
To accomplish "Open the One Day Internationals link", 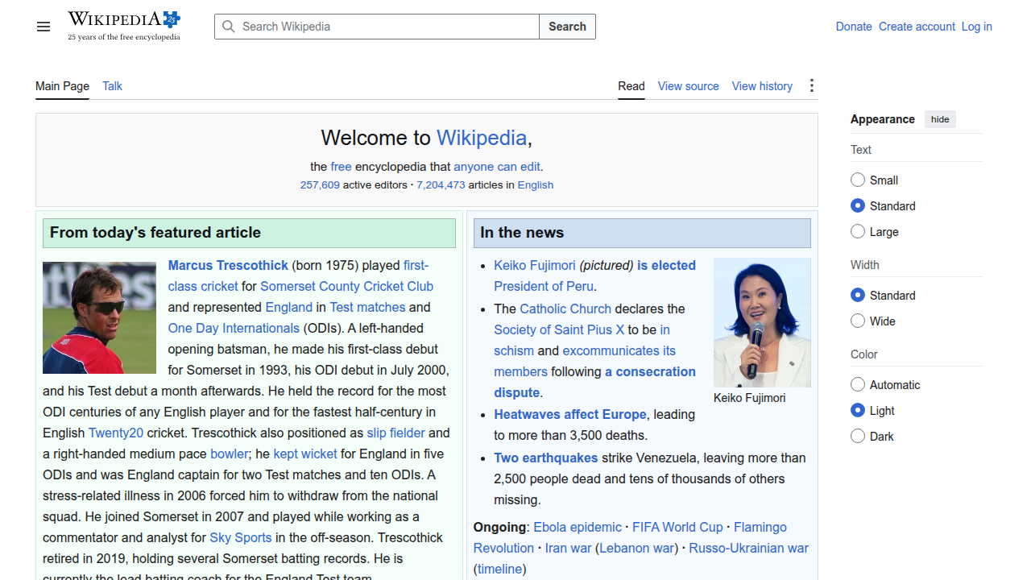I will pos(234,328).
